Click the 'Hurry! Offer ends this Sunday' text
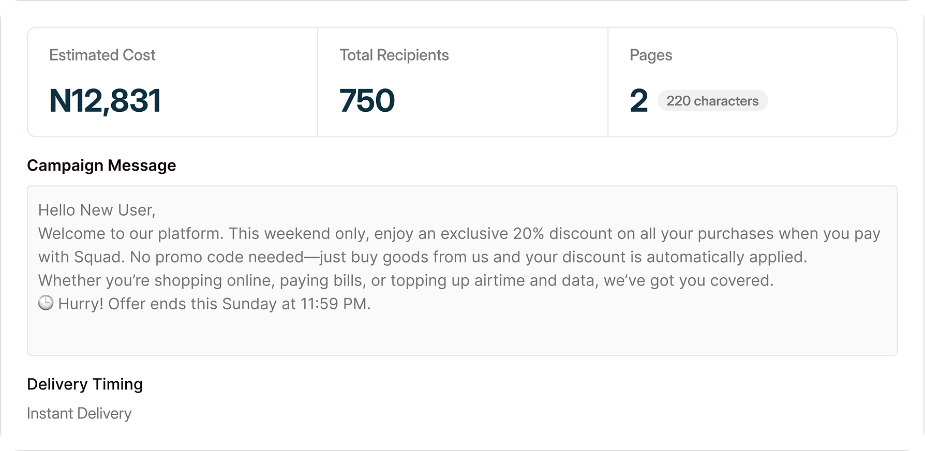Image resolution: width=925 pixels, height=451 pixels. (x=214, y=304)
